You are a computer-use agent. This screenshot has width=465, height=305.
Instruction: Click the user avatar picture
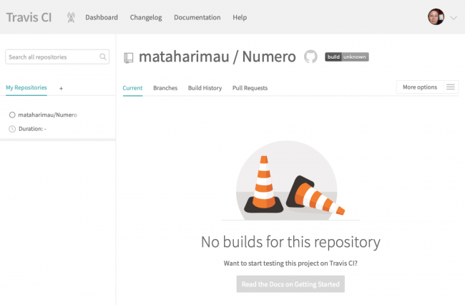coord(436,17)
